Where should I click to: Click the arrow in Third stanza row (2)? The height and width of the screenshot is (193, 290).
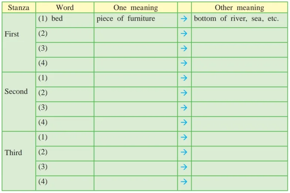[184, 152]
